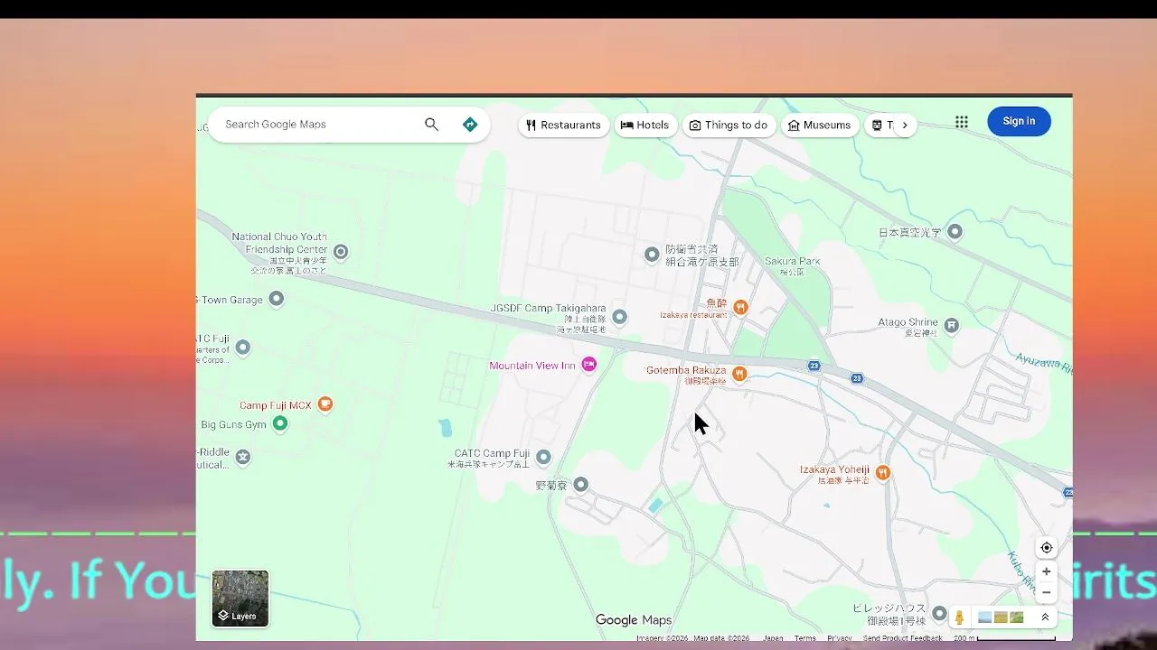Select National Chuo Youth Friendship Center pin

click(341, 252)
